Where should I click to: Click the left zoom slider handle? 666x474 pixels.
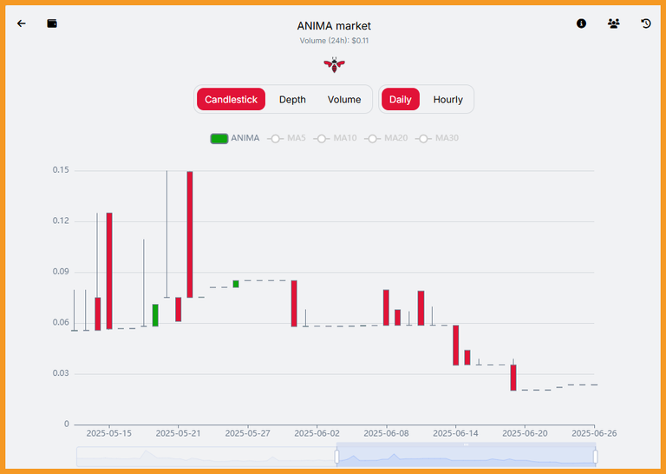pos(336,457)
